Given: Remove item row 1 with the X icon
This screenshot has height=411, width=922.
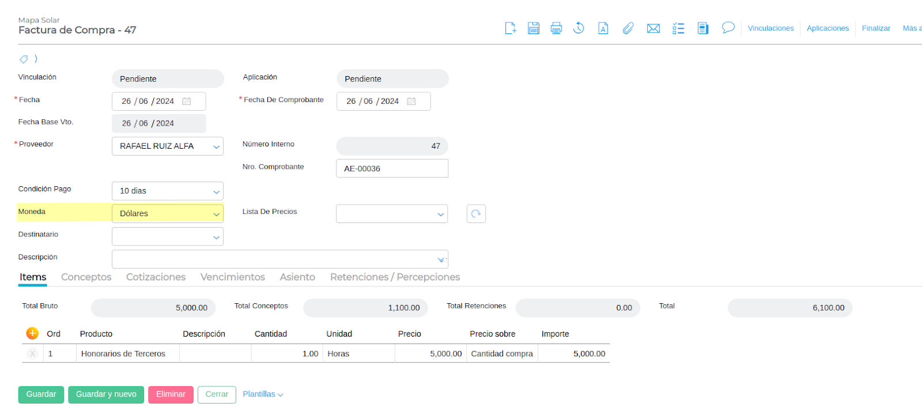Looking at the screenshot, I should [x=32, y=354].
